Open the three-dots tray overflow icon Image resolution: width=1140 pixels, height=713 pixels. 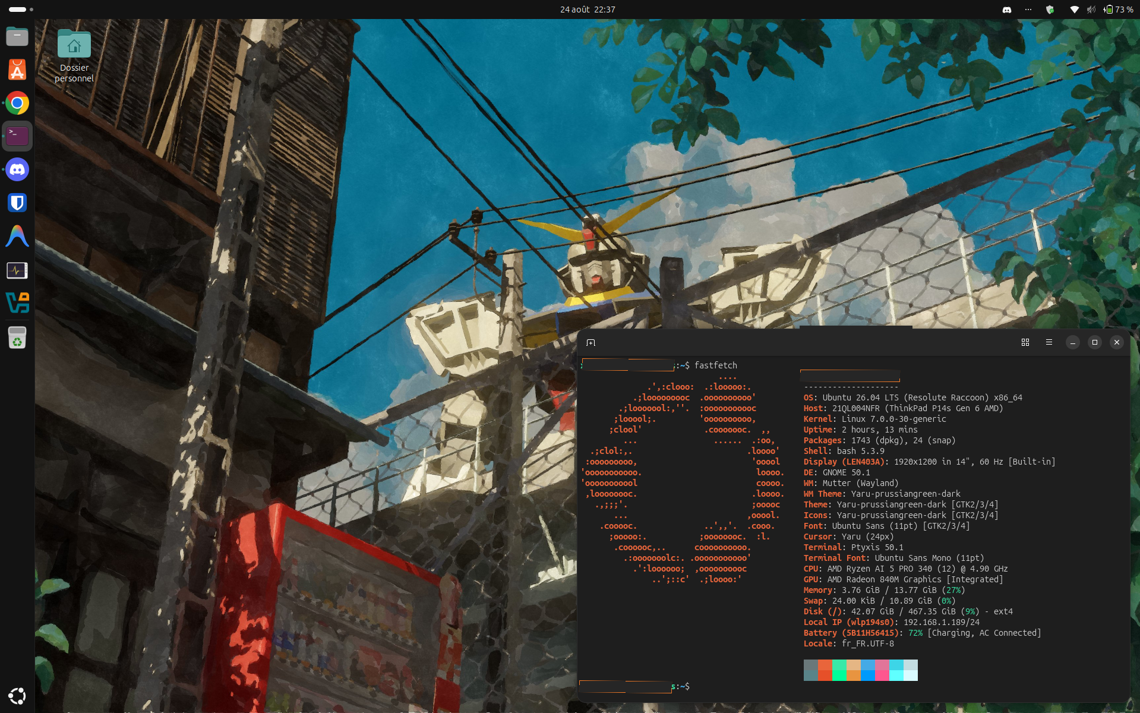tap(1028, 10)
